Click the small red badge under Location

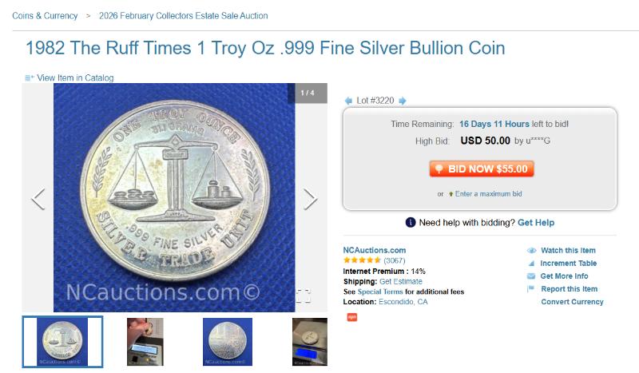[x=352, y=317]
